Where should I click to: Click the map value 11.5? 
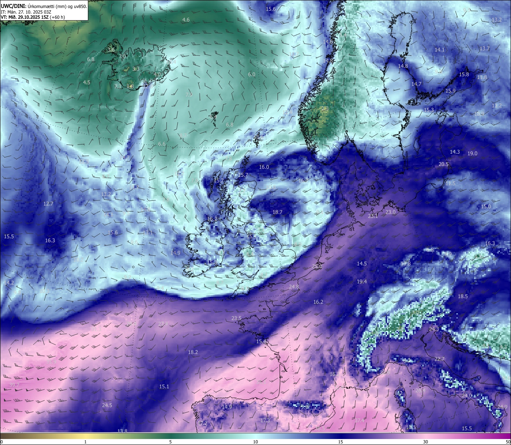(451, 183)
